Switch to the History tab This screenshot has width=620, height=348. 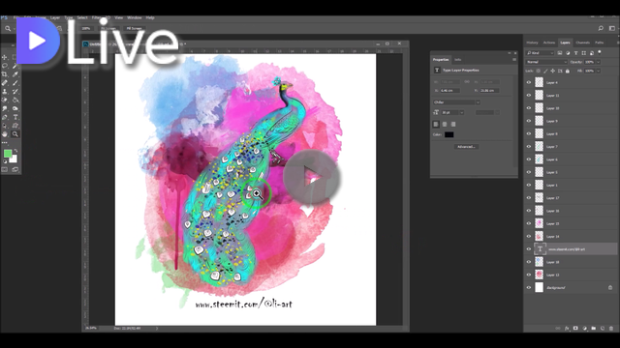[x=532, y=43]
